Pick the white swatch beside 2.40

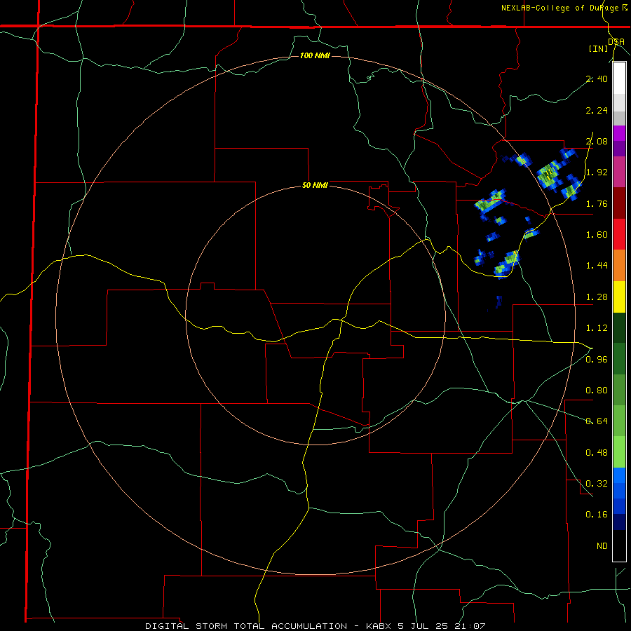coord(619,79)
